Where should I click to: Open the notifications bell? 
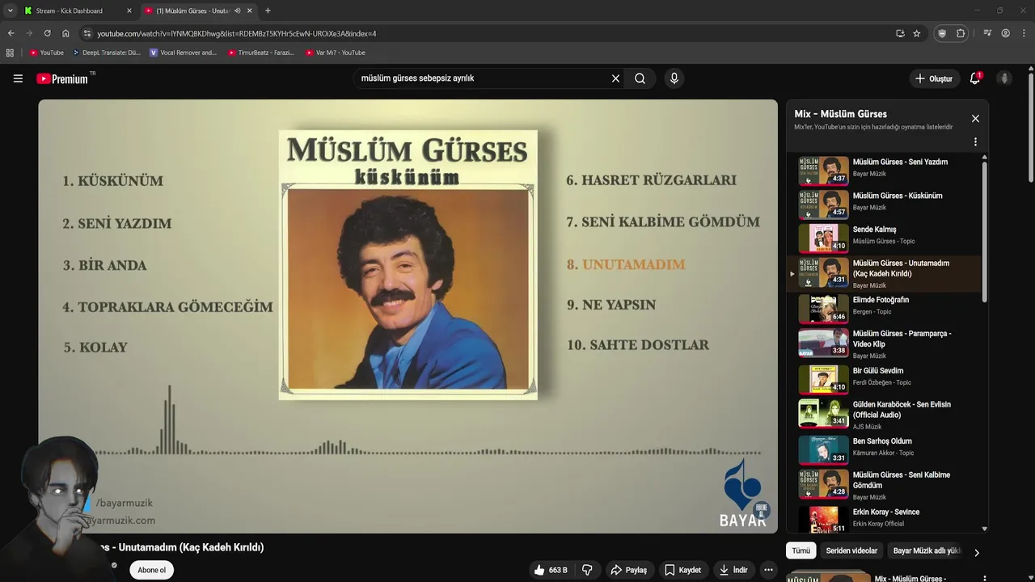[x=975, y=78]
